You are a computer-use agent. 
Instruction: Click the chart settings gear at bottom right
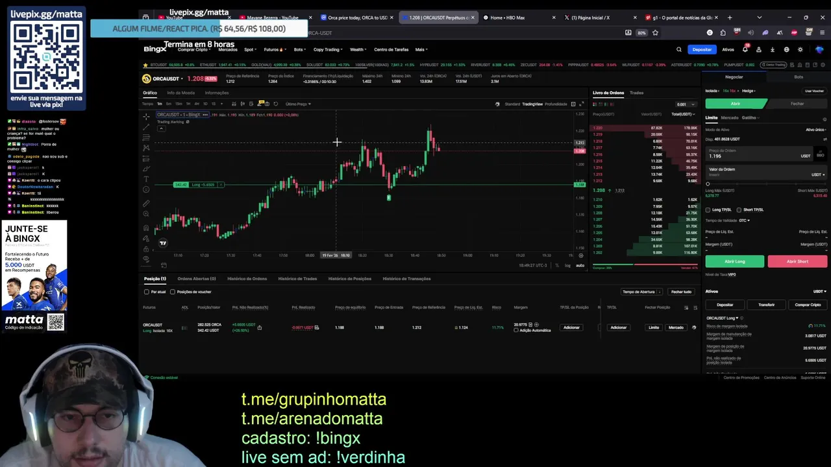click(x=580, y=255)
